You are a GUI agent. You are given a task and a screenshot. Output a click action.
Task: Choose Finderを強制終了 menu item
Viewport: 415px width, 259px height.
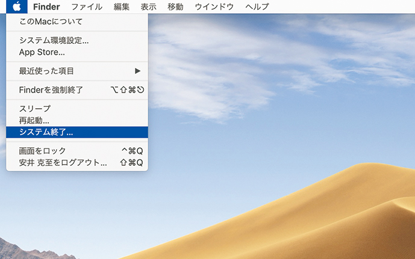[51, 90]
